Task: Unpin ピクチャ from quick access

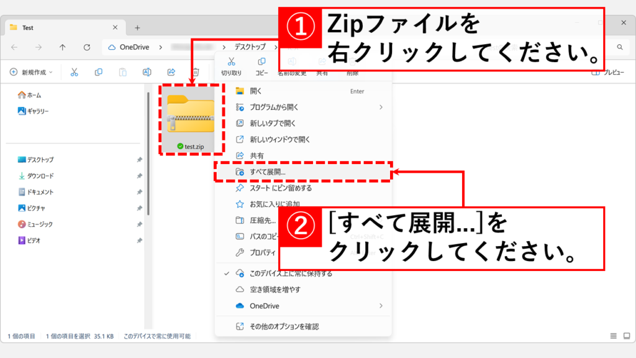Action: tap(140, 208)
